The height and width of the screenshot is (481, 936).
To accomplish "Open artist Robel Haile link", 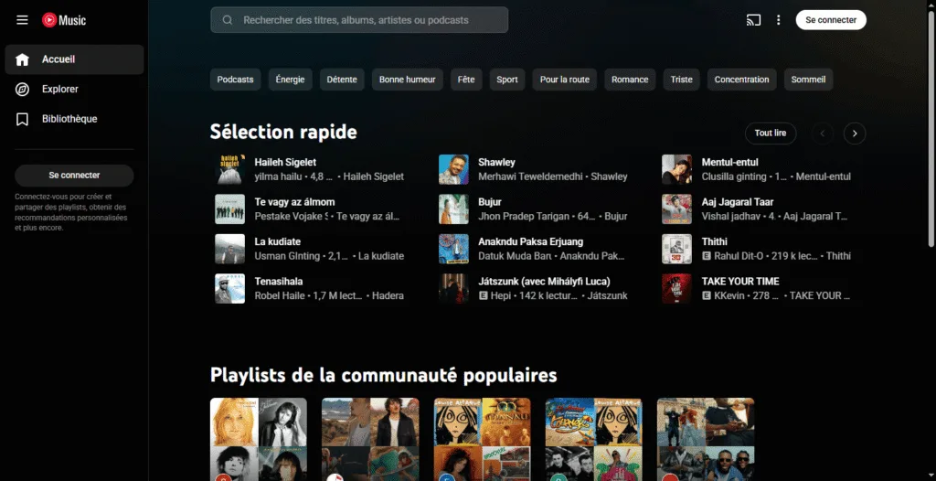I will [x=280, y=295].
